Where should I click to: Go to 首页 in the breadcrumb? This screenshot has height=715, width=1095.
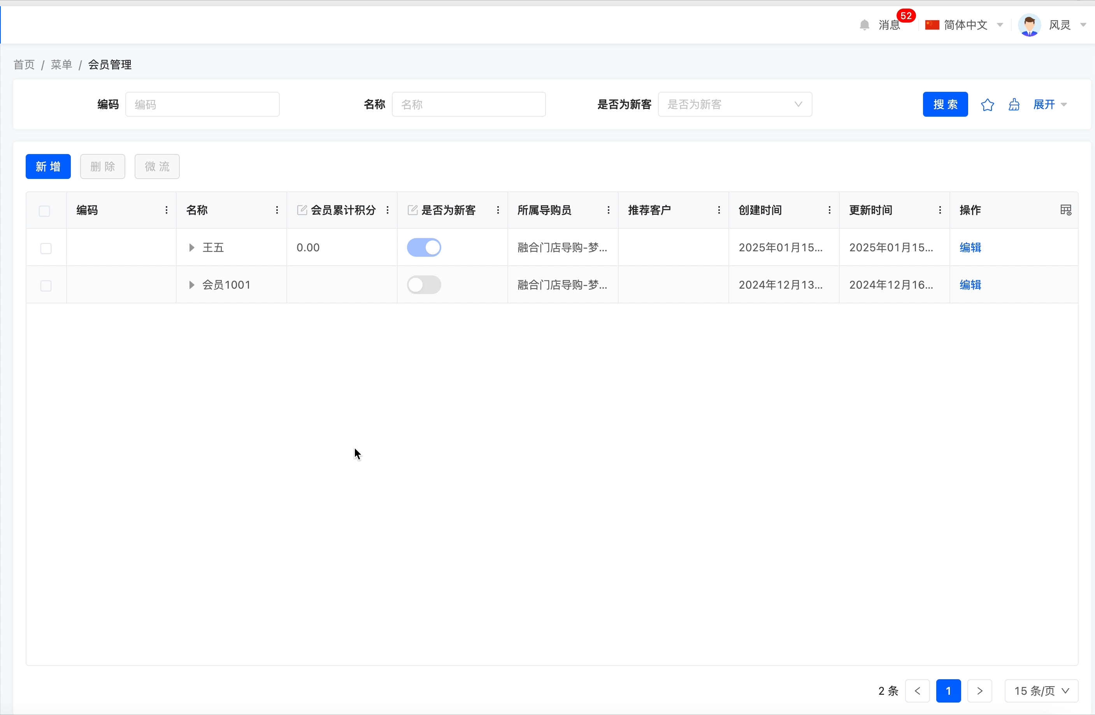coord(24,65)
